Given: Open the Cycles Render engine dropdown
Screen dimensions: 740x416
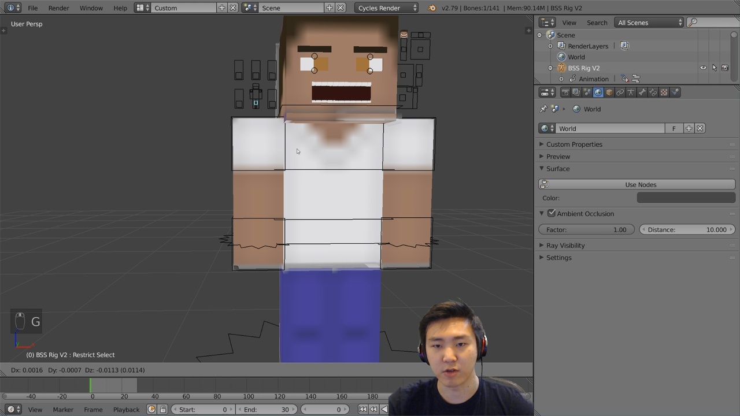Looking at the screenshot, I should click(x=386, y=8).
